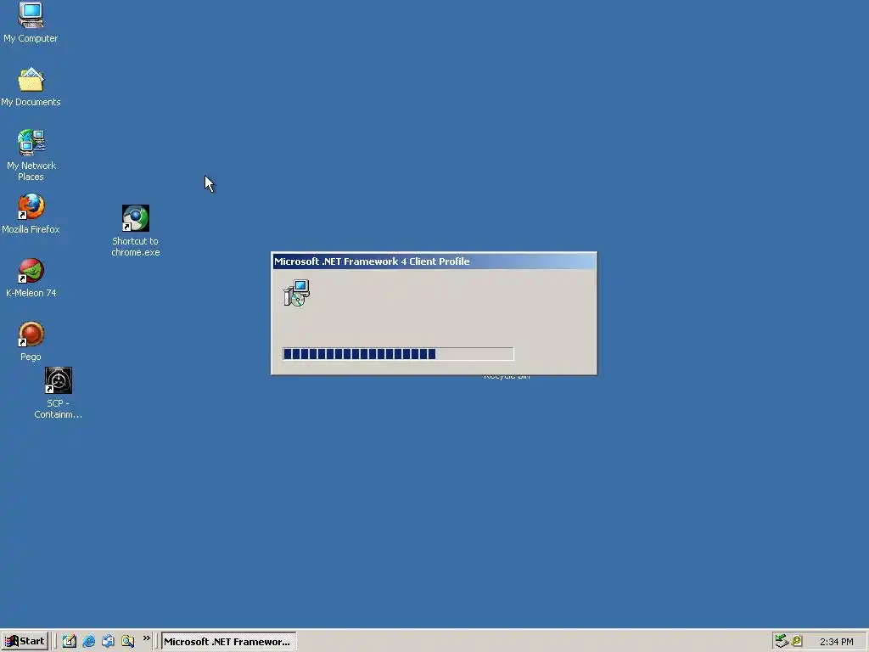Select the My Network Places icon

pos(31,155)
